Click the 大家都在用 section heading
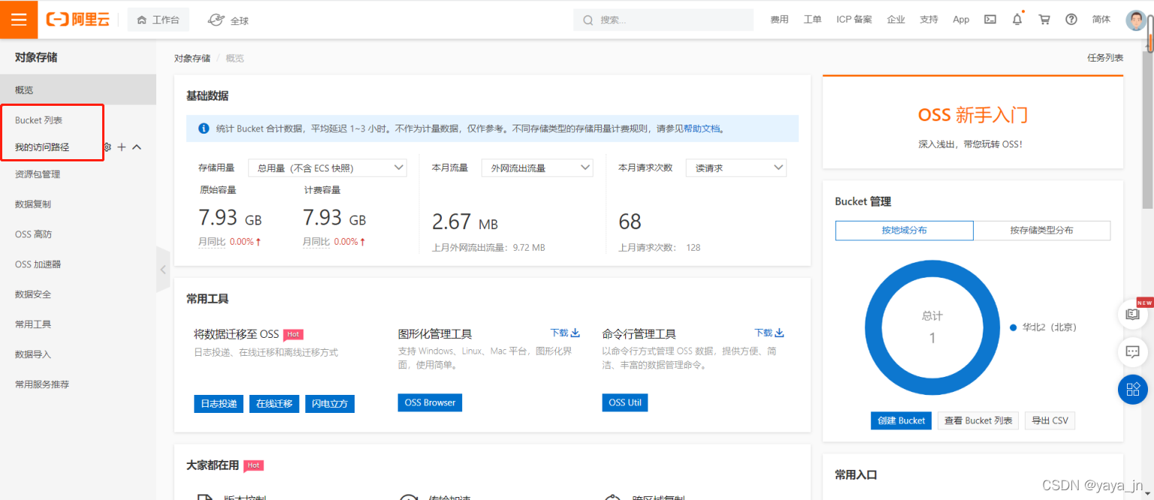The image size is (1154, 500). click(213, 465)
